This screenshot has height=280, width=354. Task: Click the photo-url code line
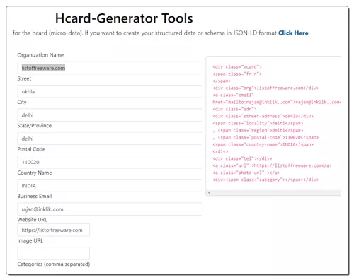point(246,173)
